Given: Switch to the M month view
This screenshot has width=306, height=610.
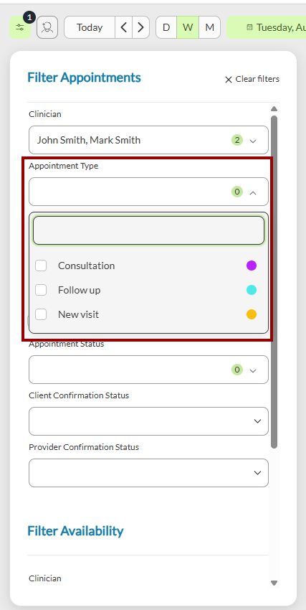Looking at the screenshot, I should 210,27.
